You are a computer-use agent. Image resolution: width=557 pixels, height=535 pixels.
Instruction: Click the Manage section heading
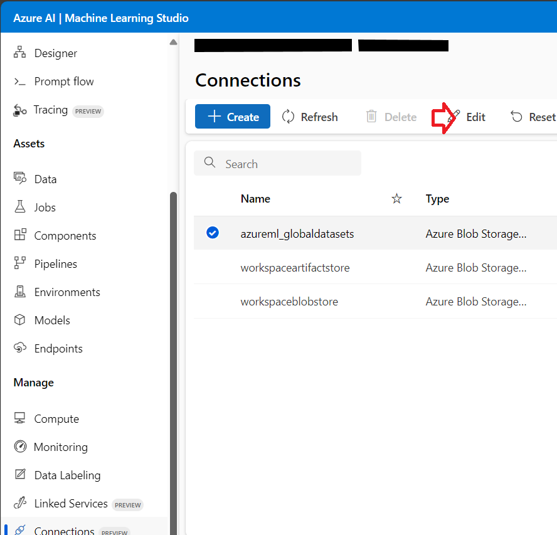[x=34, y=383]
